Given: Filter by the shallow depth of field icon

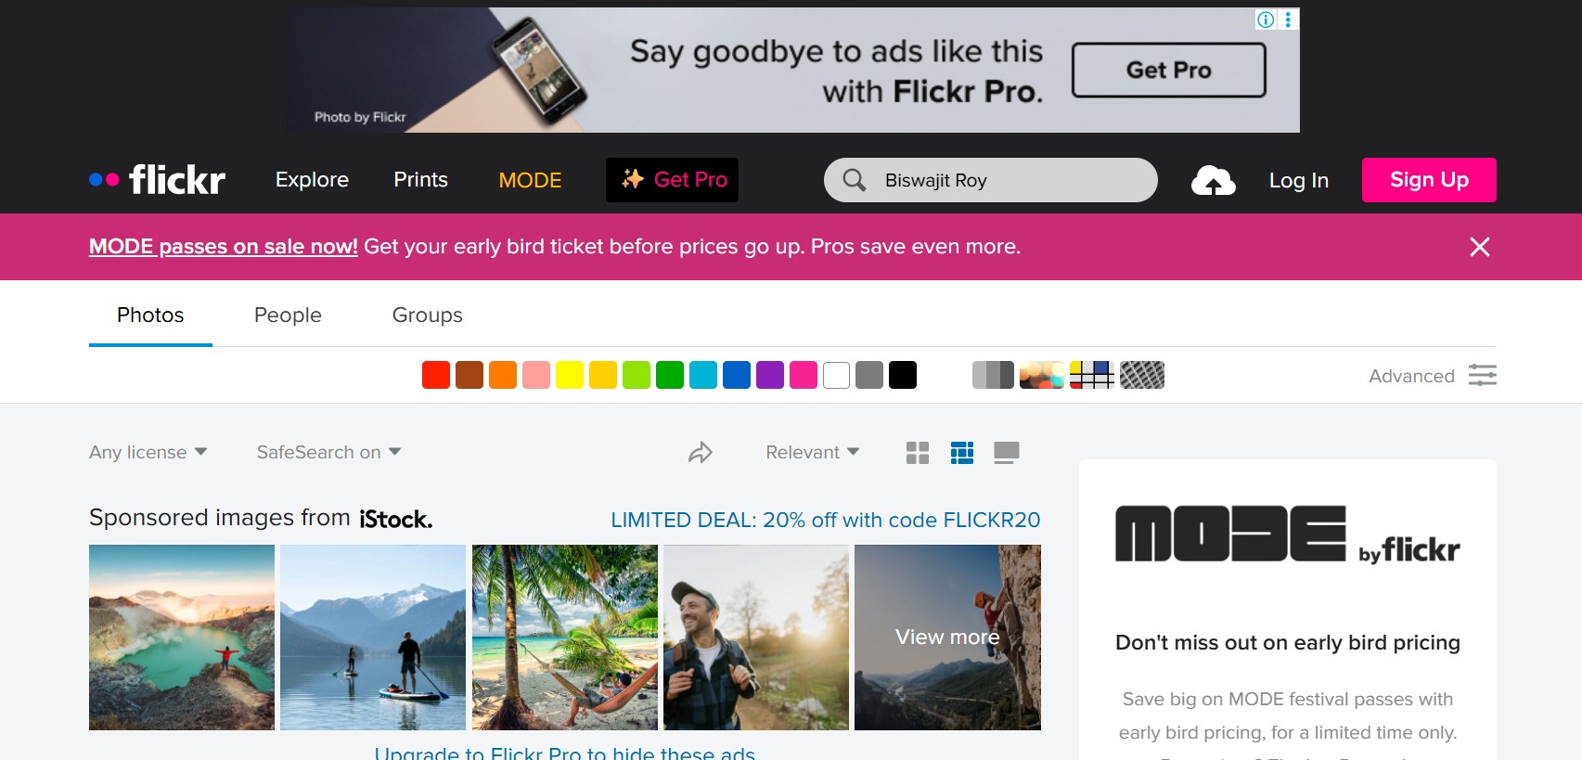Looking at the screenshot, I should tap(1041, 375).
